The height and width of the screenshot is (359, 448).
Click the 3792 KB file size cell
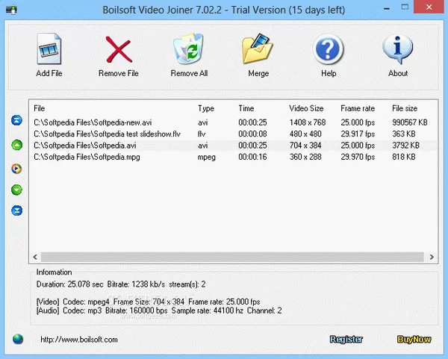[x=405, y=146]
